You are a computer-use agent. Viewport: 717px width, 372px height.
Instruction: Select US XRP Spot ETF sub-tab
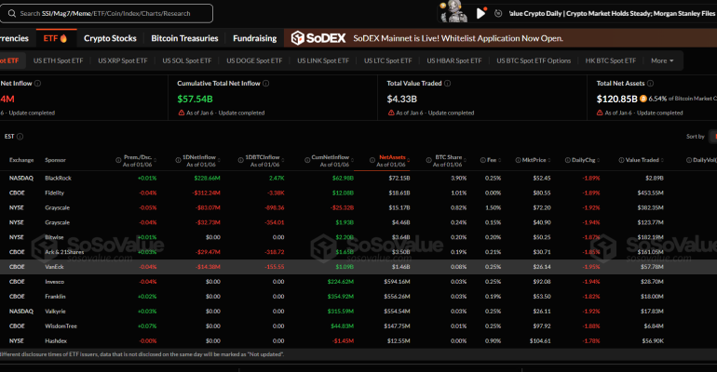[123, 60]
